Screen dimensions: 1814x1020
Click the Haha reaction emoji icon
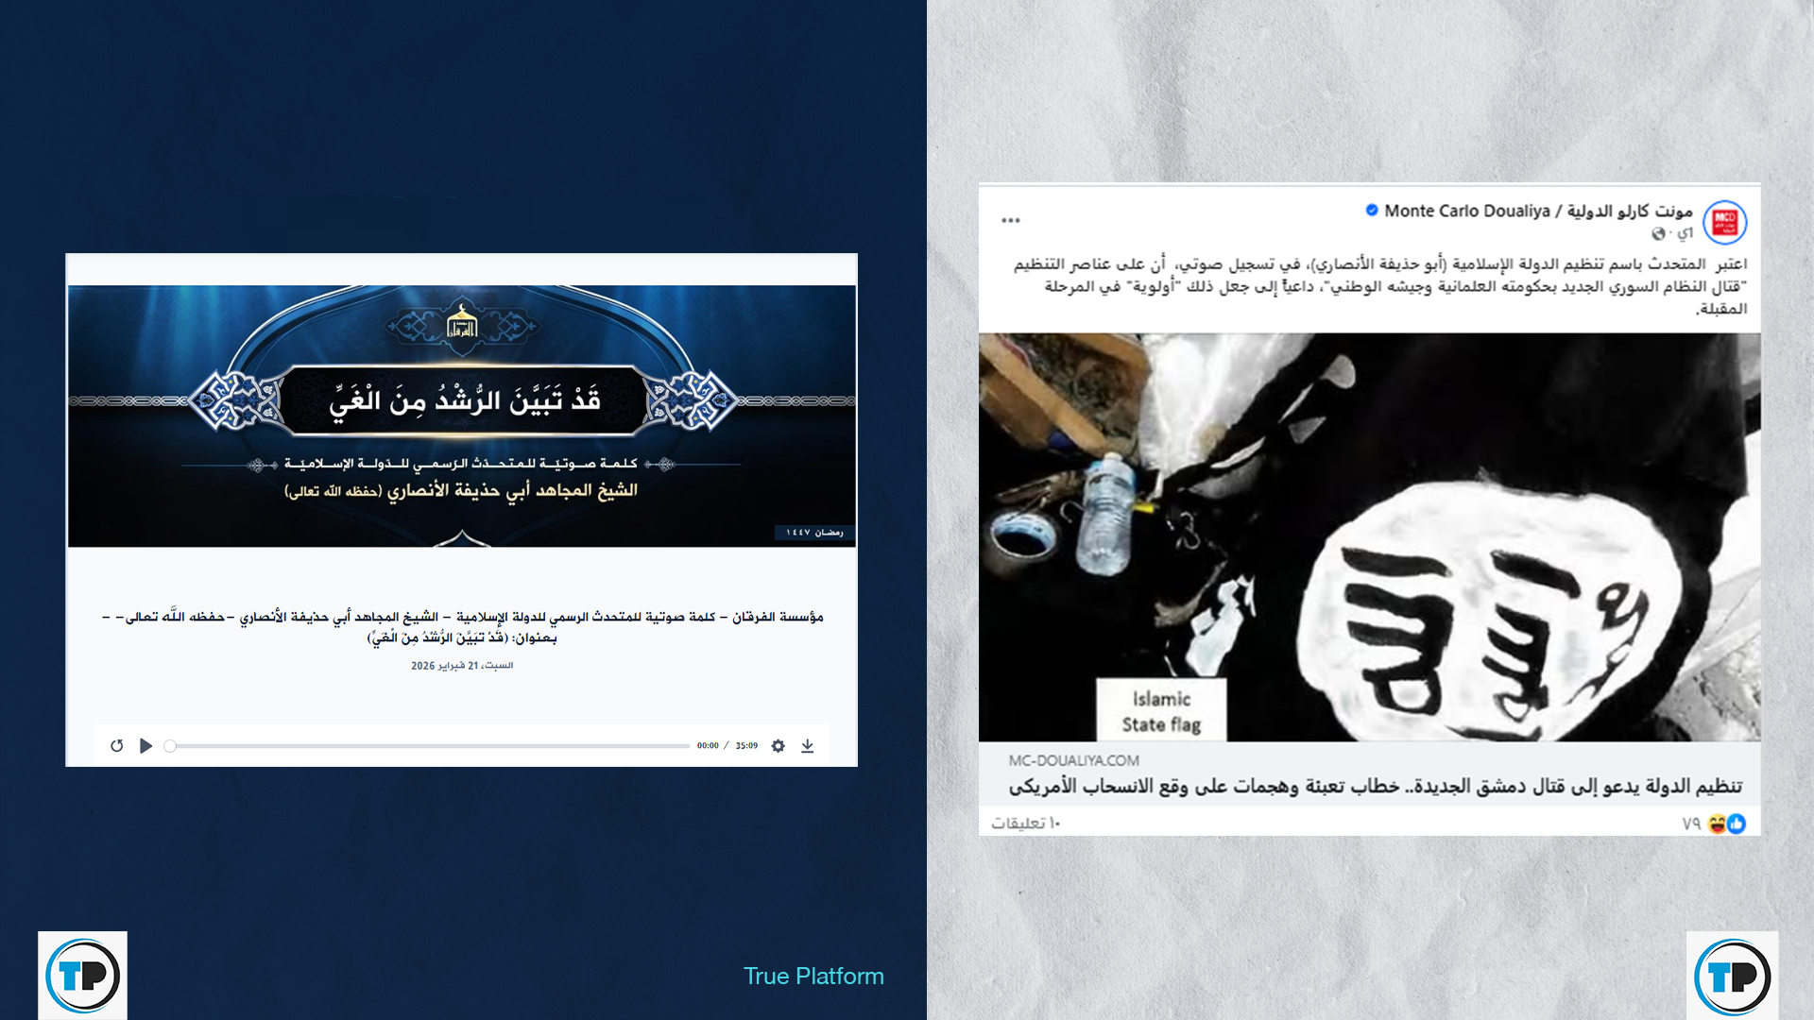click(x=1718, y=824)
